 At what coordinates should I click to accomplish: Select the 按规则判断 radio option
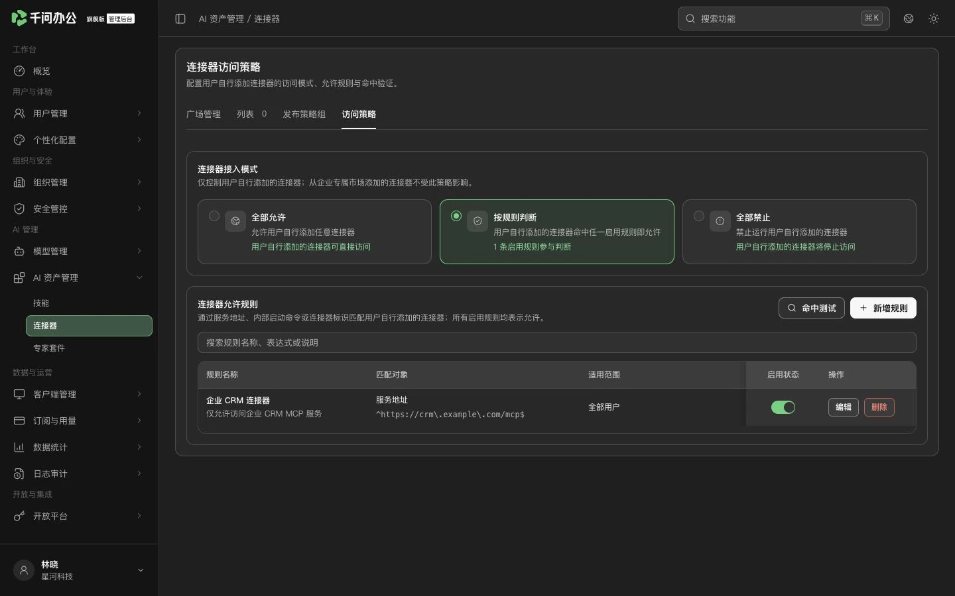(x=456, y=216)
